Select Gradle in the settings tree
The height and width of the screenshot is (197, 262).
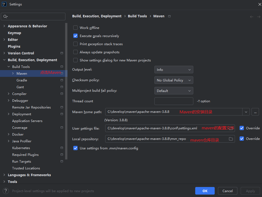coord(22,80)
